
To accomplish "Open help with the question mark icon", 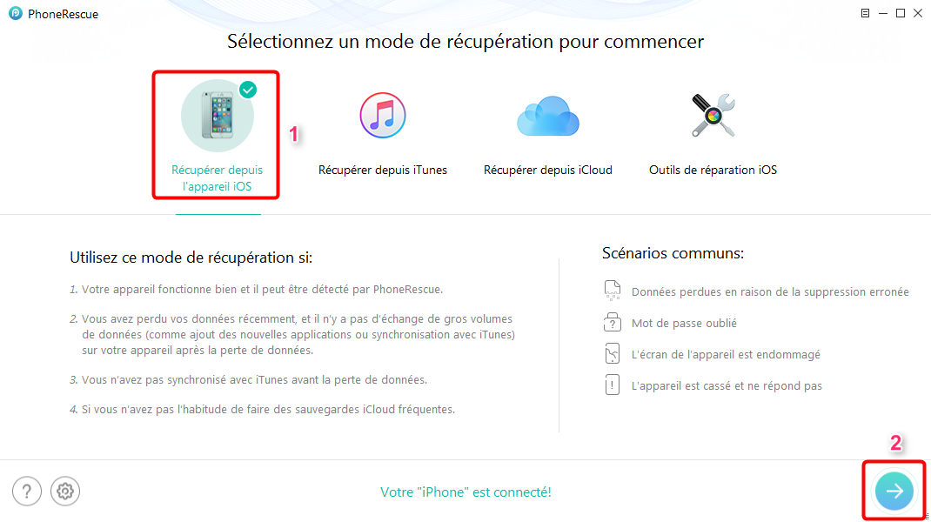I will click(x=27, y=492).
